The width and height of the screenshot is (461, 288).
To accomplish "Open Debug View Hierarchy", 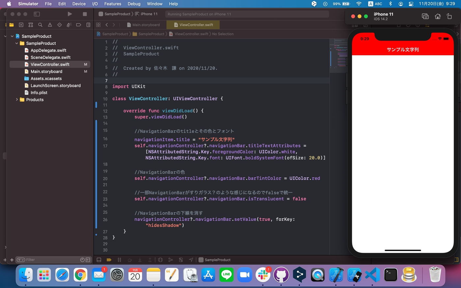I will [160, 260].
